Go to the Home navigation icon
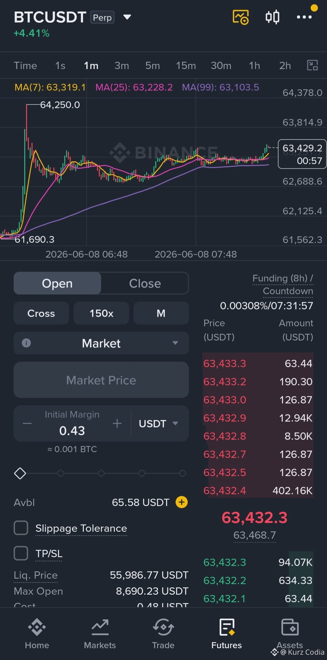 click(37, 627)
